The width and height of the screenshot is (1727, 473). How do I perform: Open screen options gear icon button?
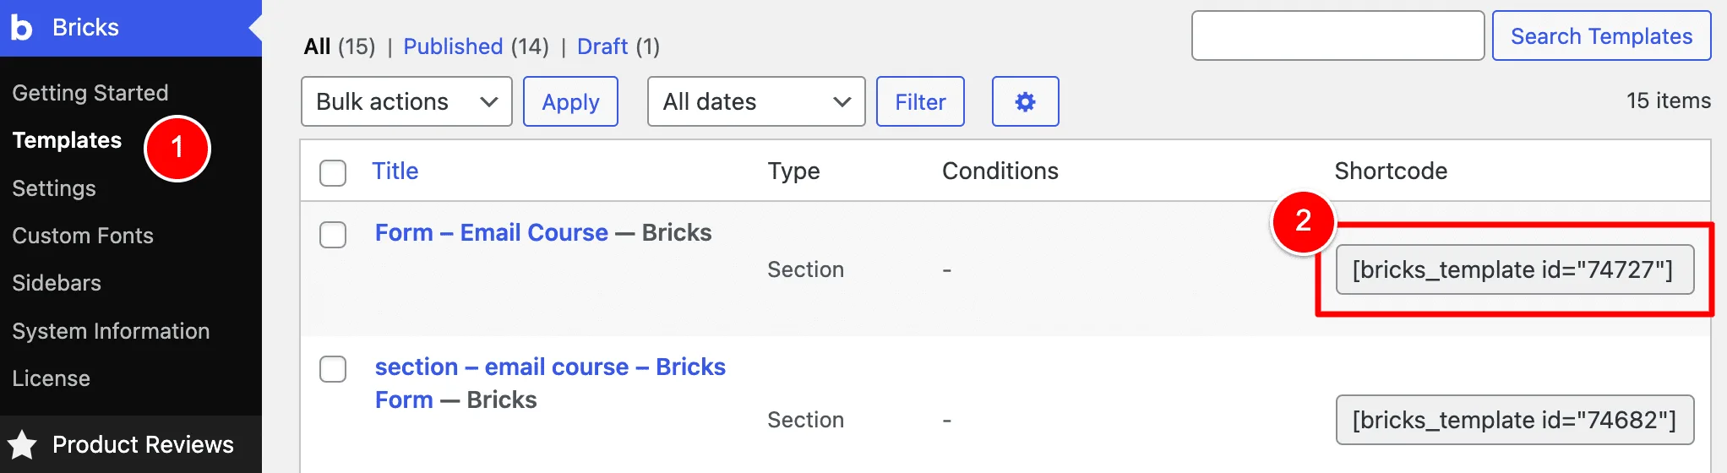tap(1025, 101)
